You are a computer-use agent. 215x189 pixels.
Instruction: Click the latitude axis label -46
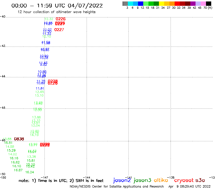tap(3, 108)
